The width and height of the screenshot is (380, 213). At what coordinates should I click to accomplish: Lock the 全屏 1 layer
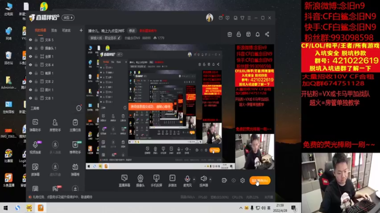(36, 56)
